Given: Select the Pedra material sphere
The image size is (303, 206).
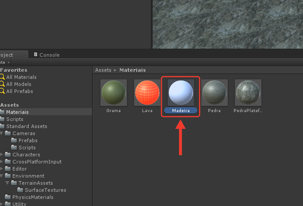Looking at the screenshot, I should [215, 93].
